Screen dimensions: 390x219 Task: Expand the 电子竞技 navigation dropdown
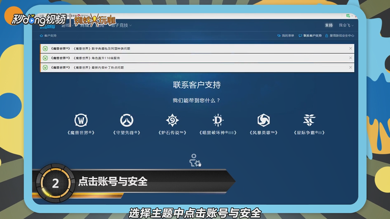121,25
